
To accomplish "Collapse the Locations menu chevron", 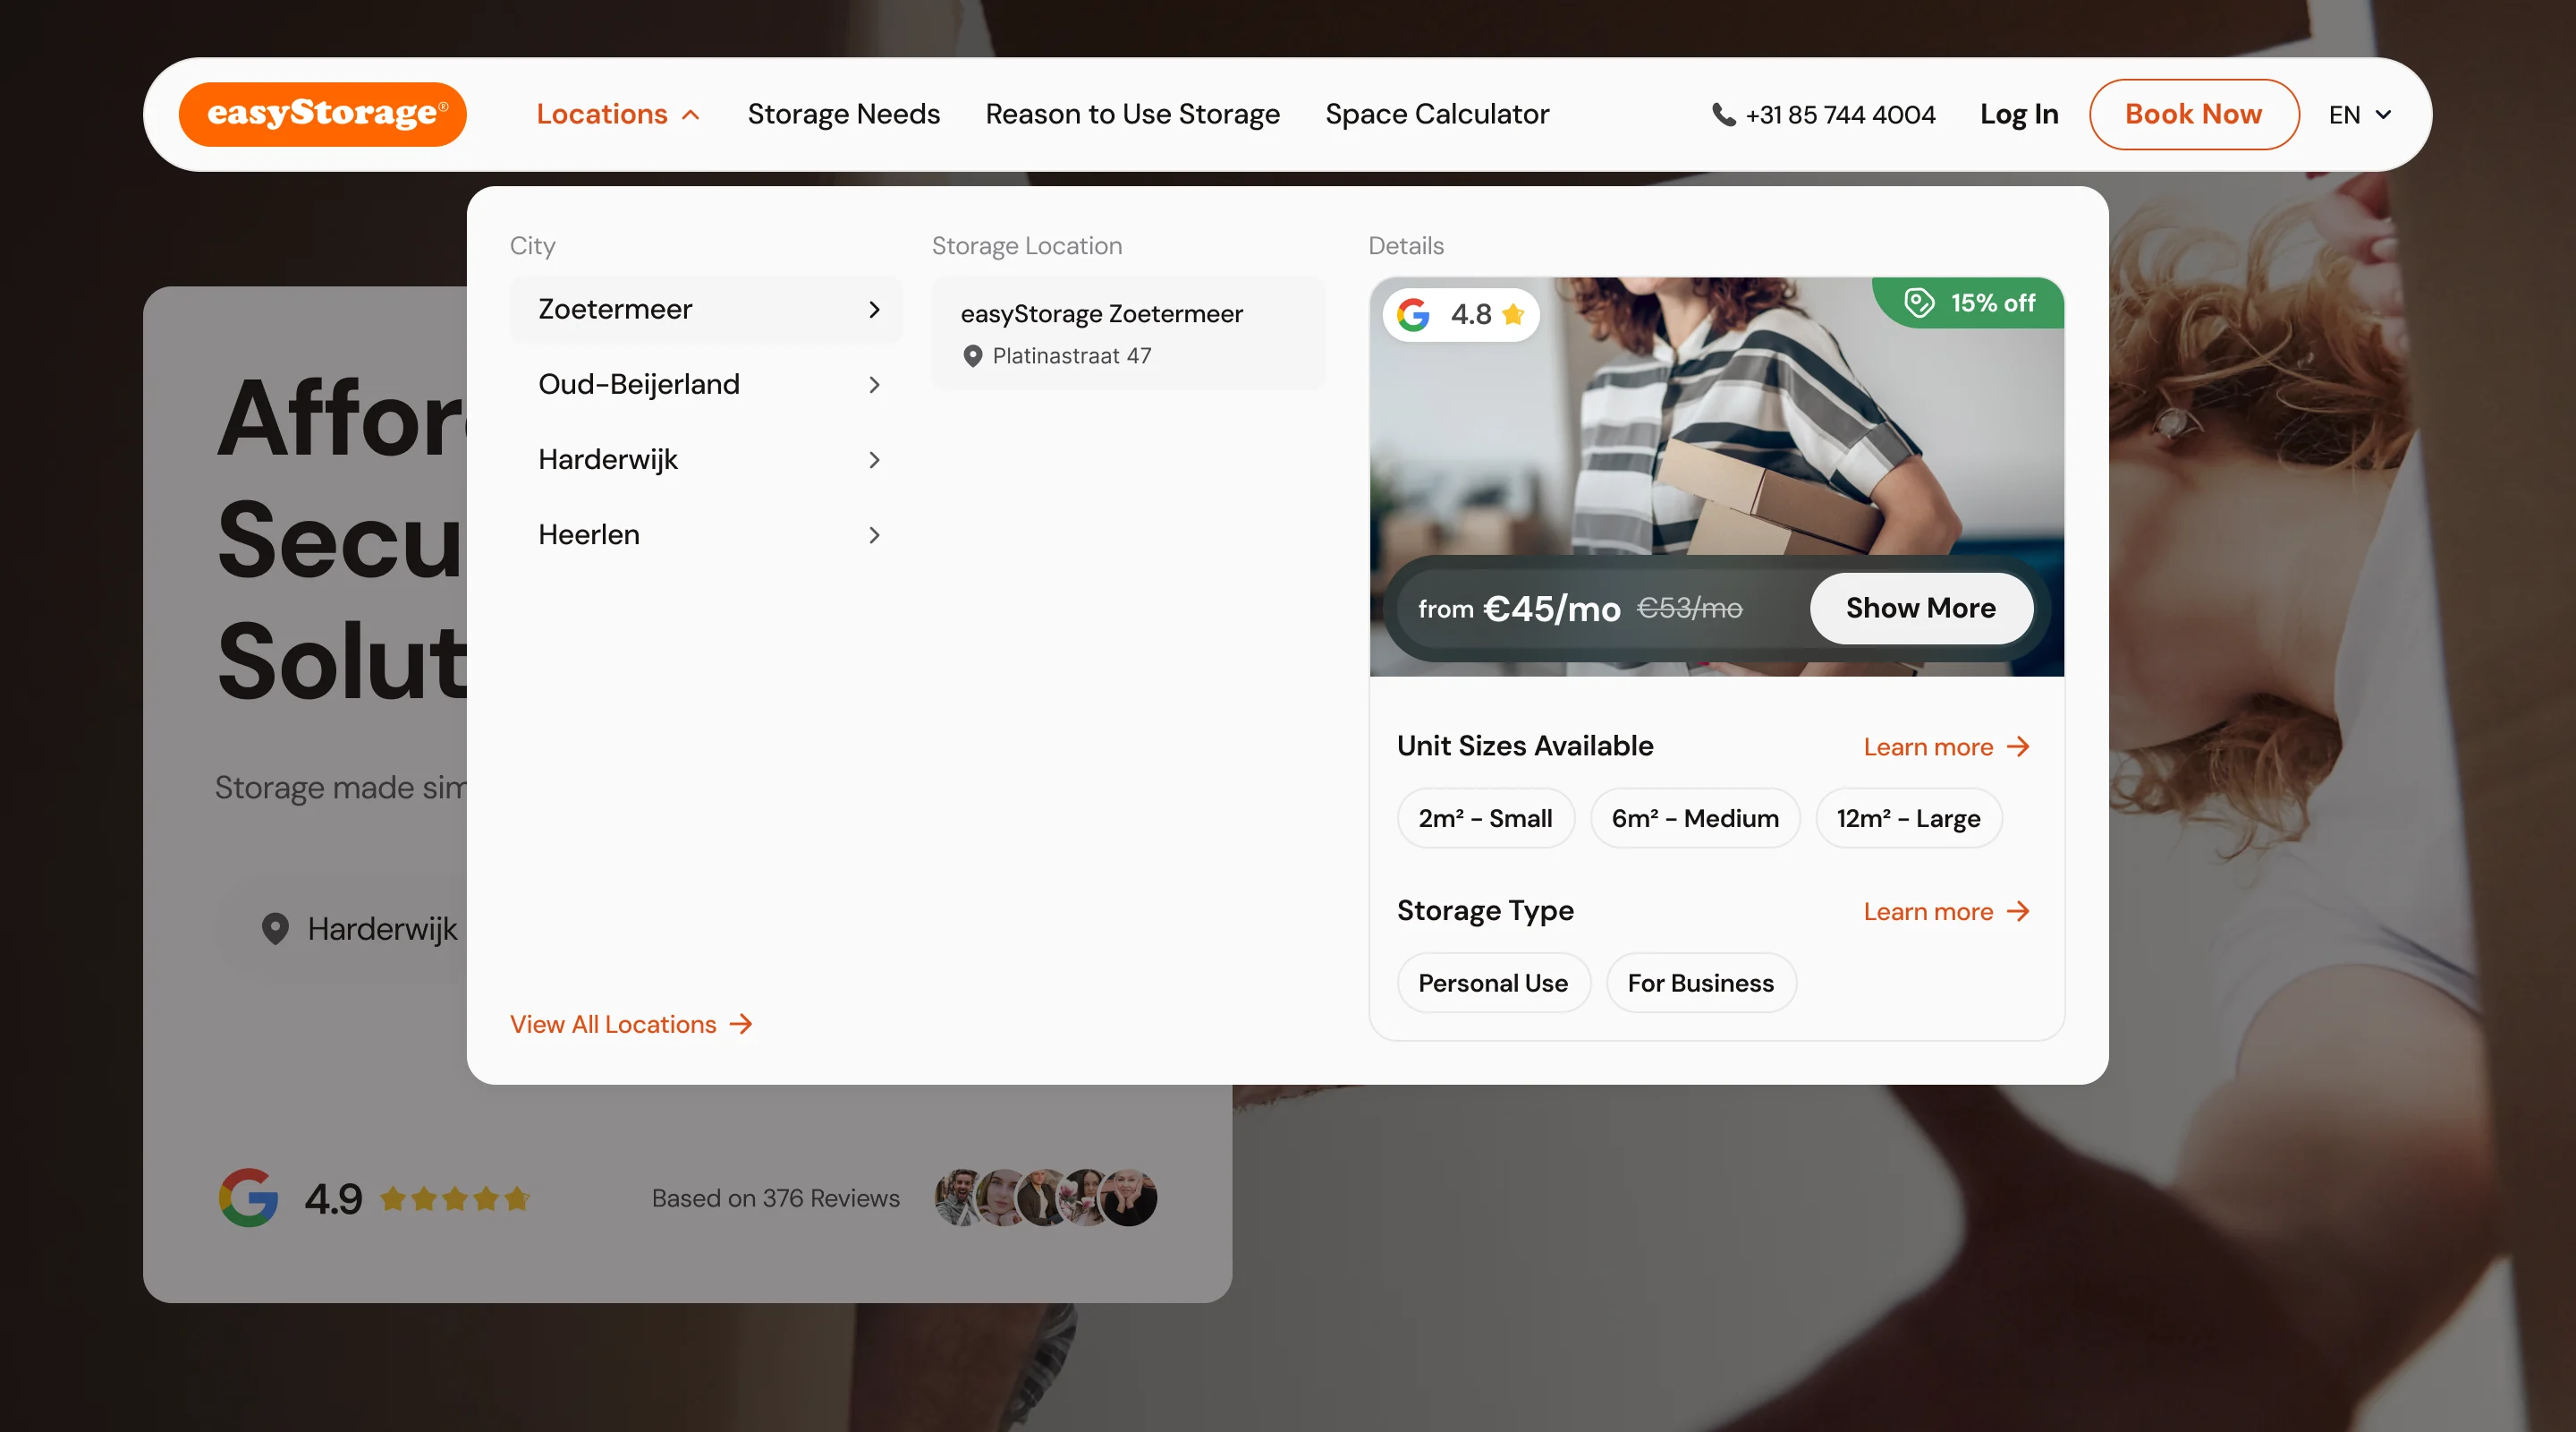I will pos(691,115).
